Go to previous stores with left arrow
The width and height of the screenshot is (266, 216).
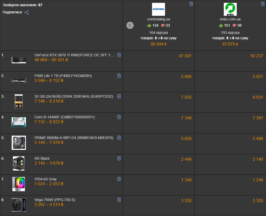tap(130, 25)
